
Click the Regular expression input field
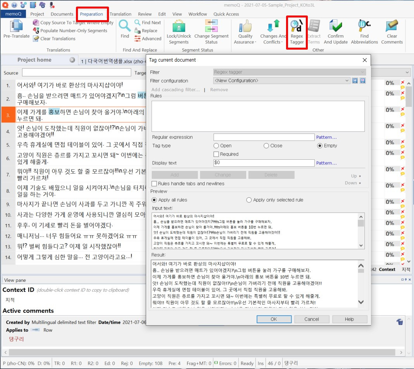264,137
